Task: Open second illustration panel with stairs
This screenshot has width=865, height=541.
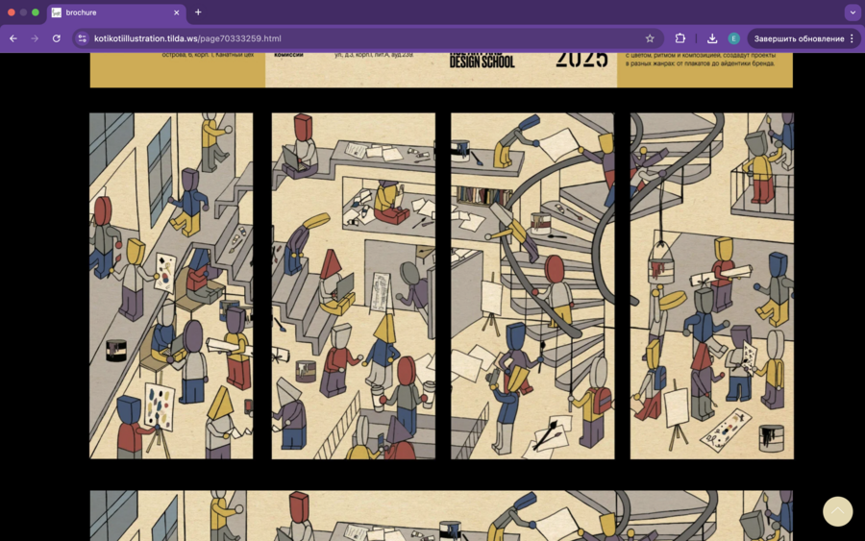Action: pos(353,285)
